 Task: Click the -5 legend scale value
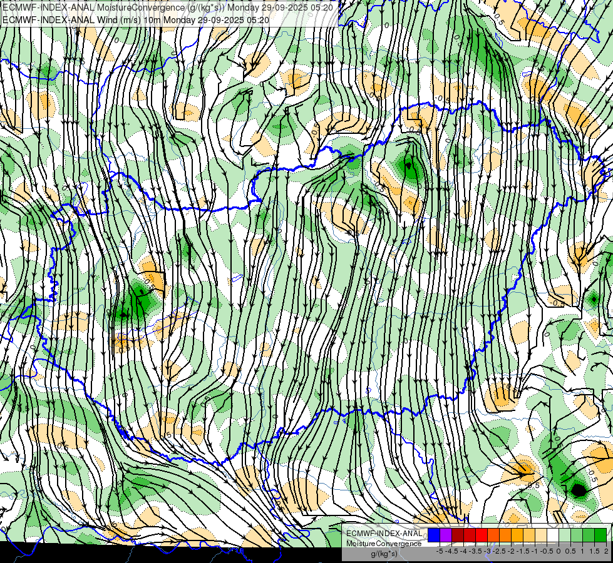point(440,551)
